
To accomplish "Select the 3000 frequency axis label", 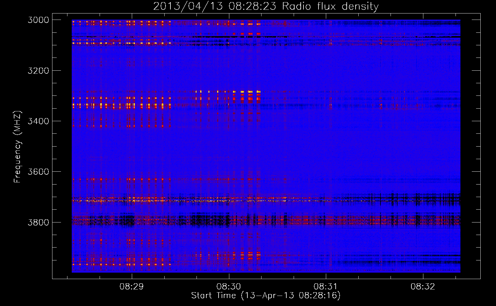I will tap(38, 20).
